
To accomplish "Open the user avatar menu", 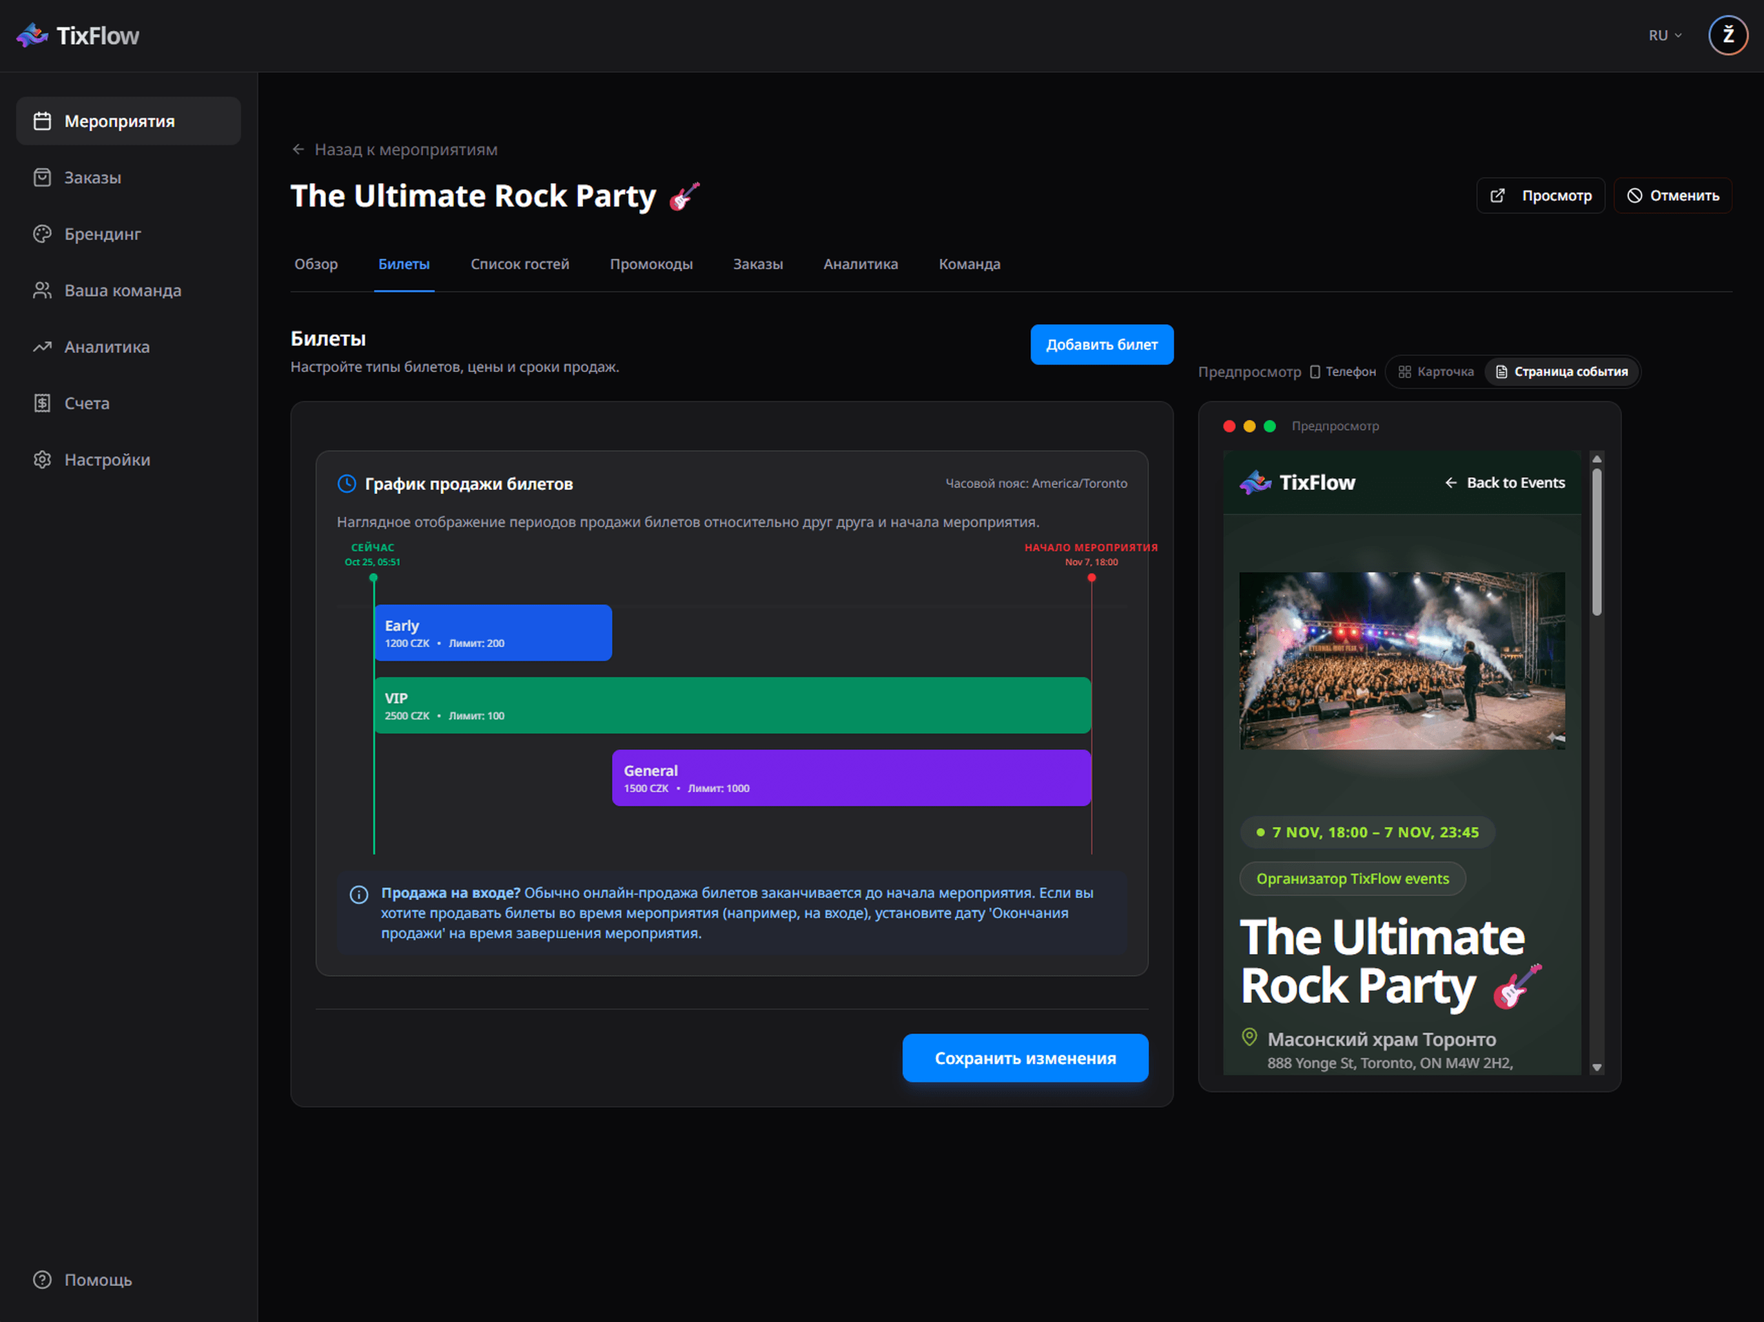I will tap(1727, 36).
